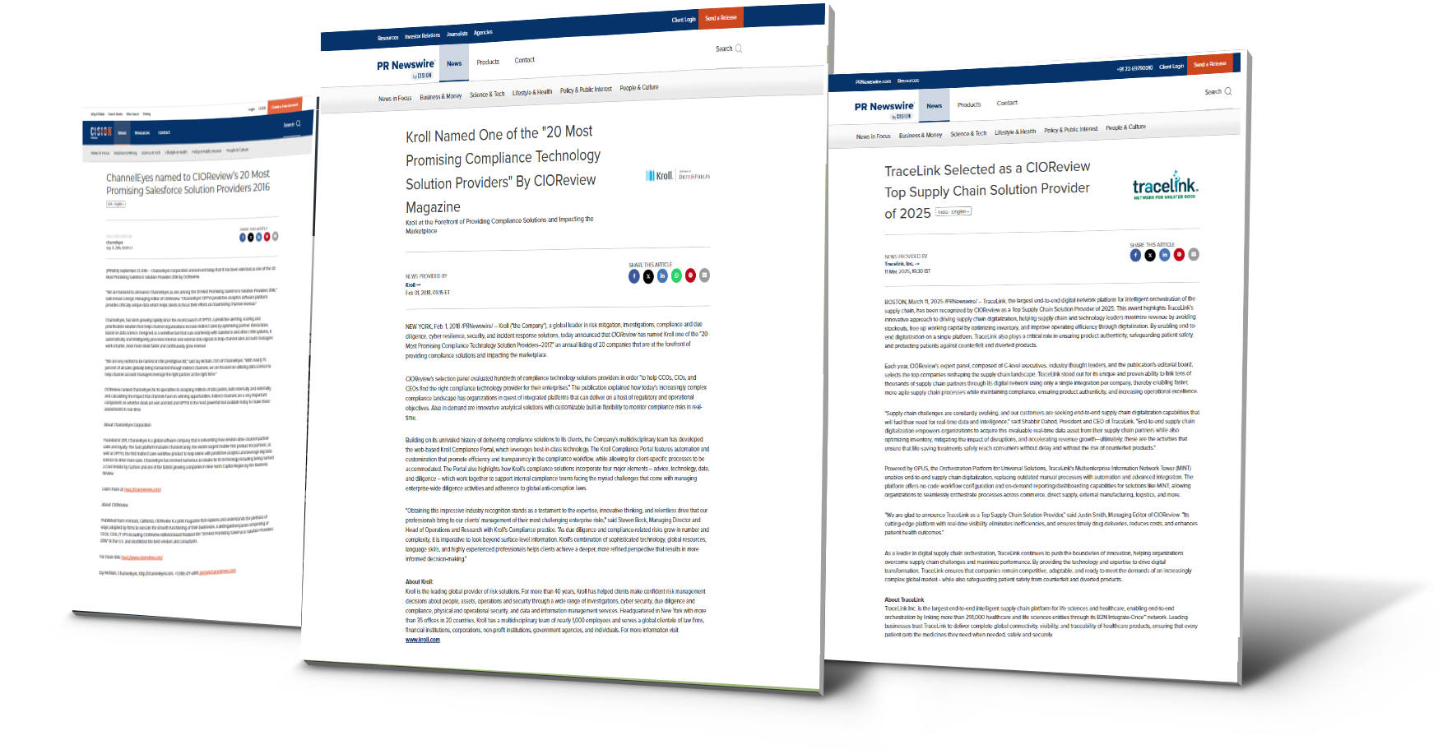Image resolution: width=1438 pixels, height=754 pixels.
Task: Click Send a Release on Kroll page
Action: (721, 17)
